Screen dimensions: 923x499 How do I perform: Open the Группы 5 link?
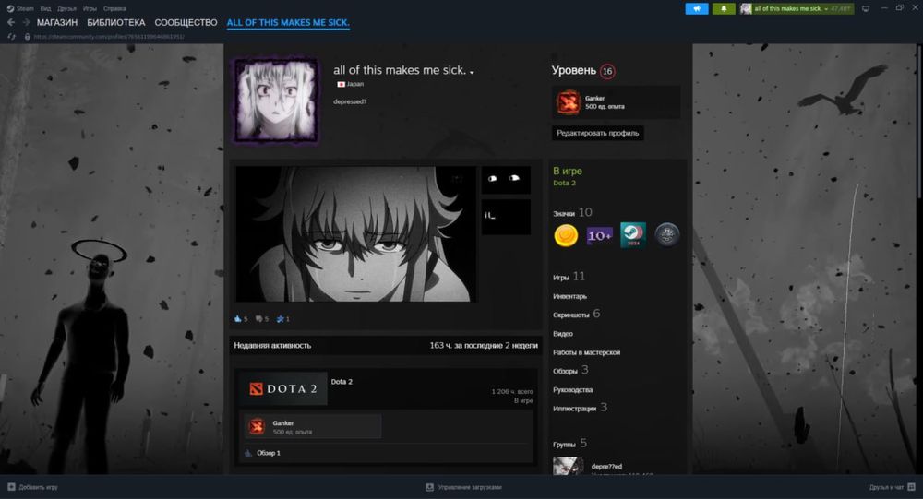569,444
